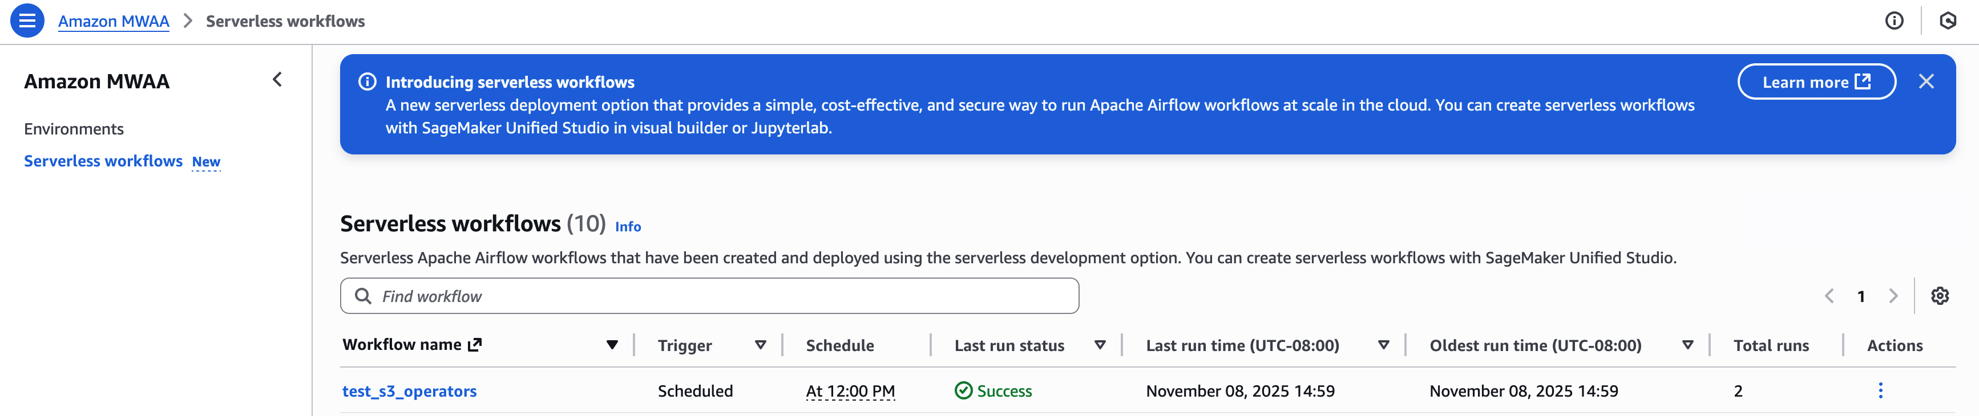
Task: Sort by Trigger column
Action: tap(760, 345)
